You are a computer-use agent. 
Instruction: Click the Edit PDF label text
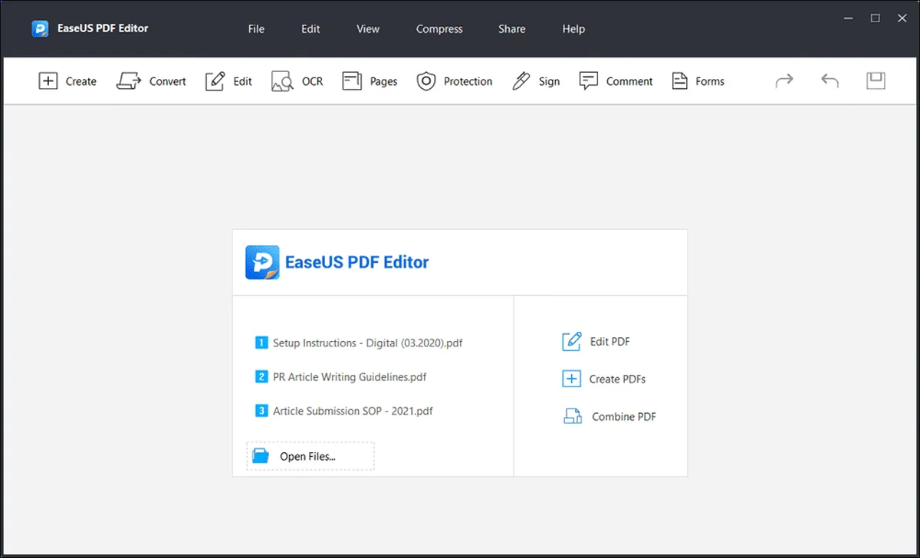[x=610, y=342]
